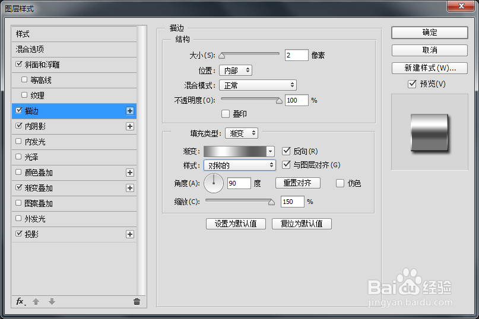
Task: Select 混合选项 in the left list
Action: pyautogui.click(x=74, y=49)
